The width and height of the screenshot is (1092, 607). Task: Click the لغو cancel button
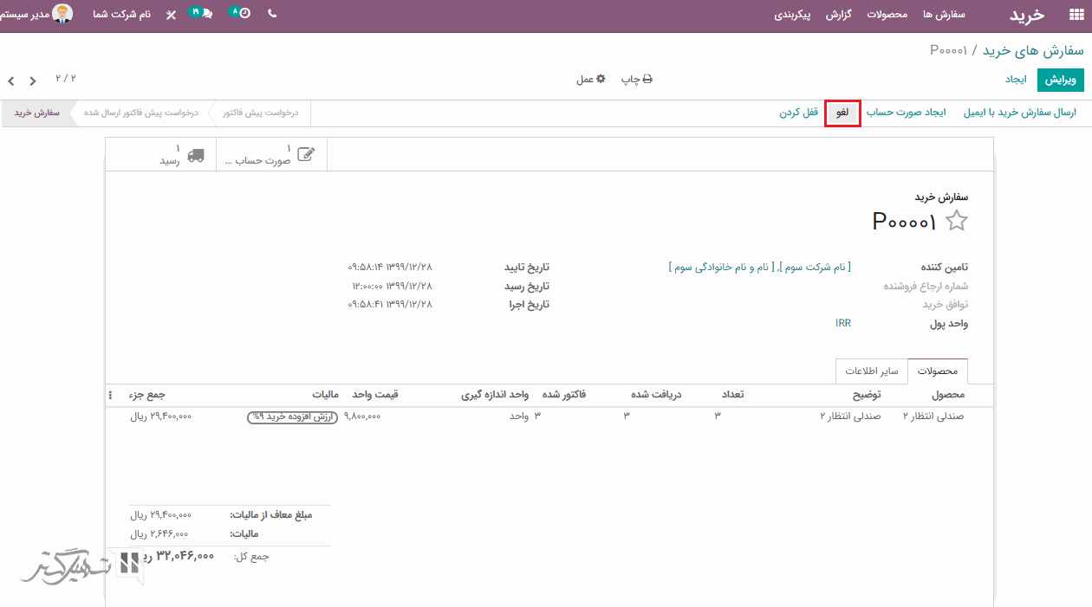point(842,113)
